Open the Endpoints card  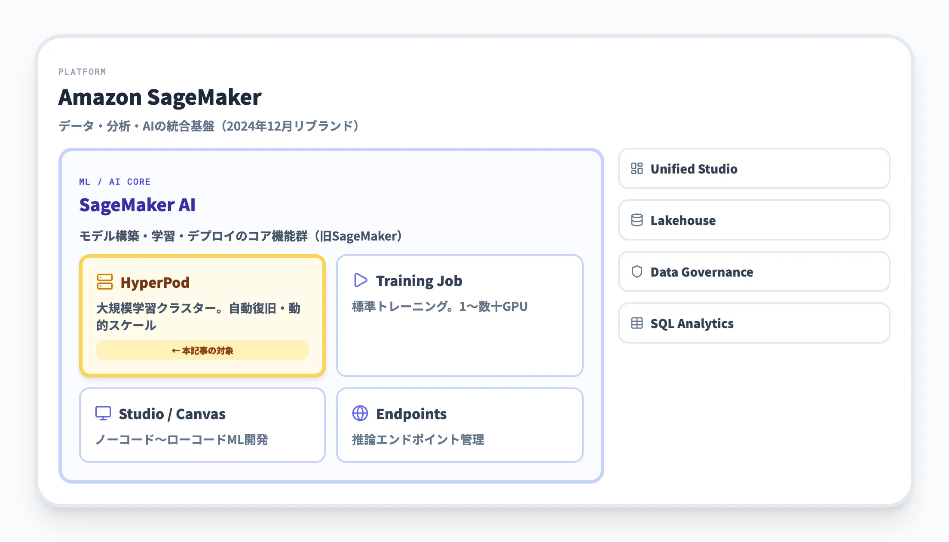[x=459, y=425]
